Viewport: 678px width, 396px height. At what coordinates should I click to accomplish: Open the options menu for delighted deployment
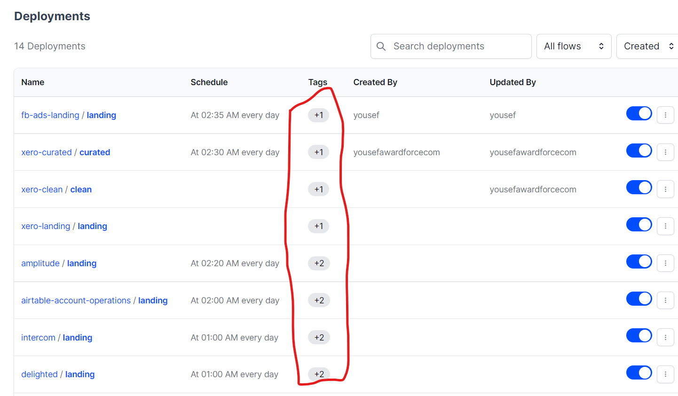(665, 374)
